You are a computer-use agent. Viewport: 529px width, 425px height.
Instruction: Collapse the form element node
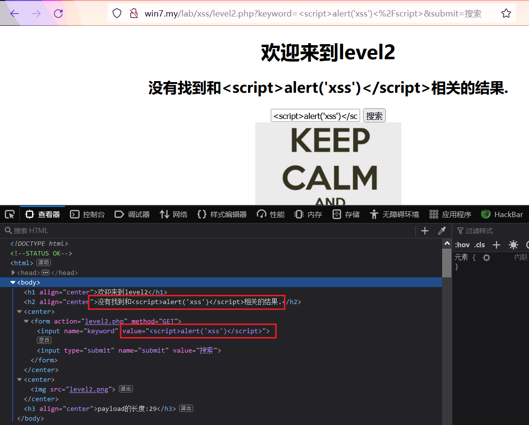26,321
